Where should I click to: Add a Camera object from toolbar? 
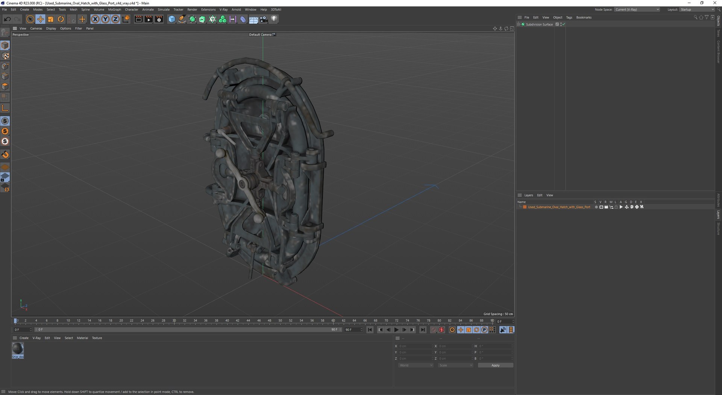264,19
